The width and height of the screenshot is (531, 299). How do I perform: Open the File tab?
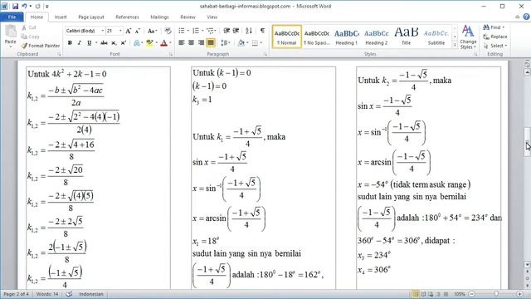pyautogui.click(x=12, y=17)
